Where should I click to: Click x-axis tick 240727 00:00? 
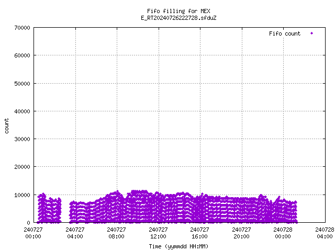click(33, 233)
